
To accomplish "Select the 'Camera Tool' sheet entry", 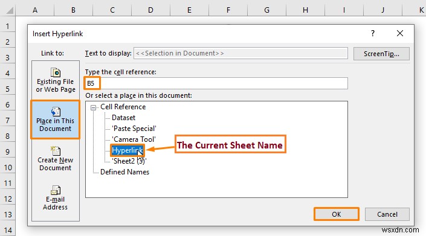I will [x=134, y=139].
